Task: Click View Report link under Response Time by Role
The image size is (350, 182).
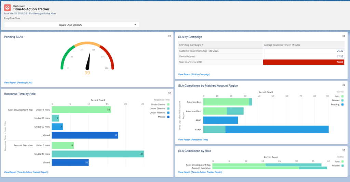Action: click(x=26, y=172)
